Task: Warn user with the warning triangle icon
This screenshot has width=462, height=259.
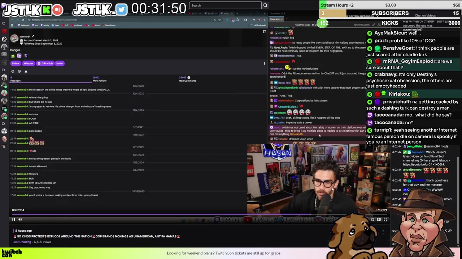Action: click(x=26, y=71)
